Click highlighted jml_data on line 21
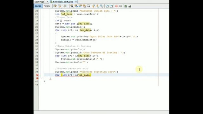Screen dimensions: 203x114 (x=67, y=14)
